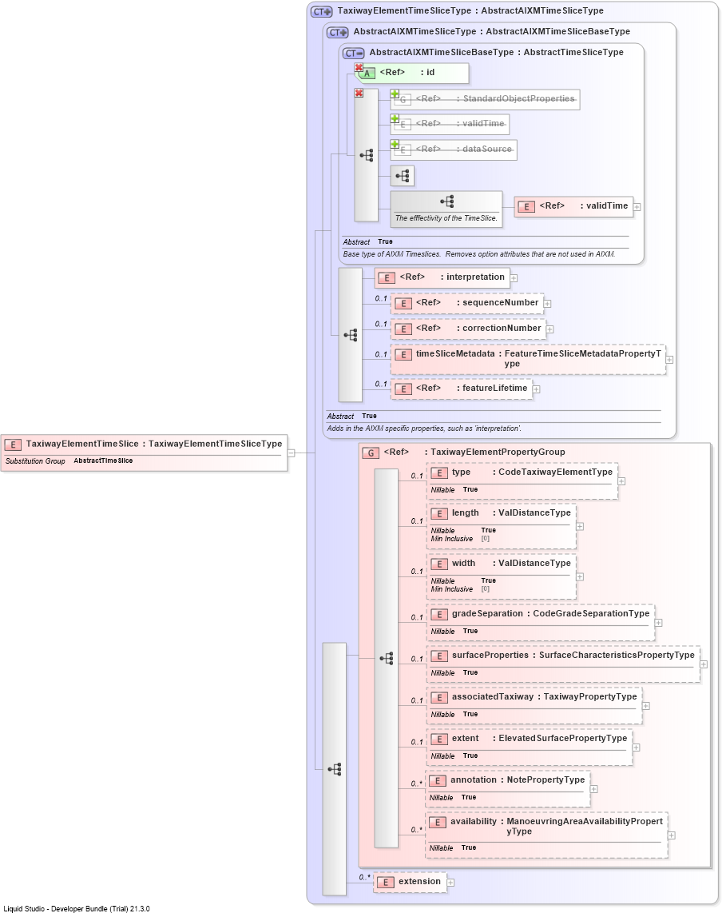Select the 'AbstractTimeSlice' substitution group value
The image size is (722, 913).
[x=103, y=460]
